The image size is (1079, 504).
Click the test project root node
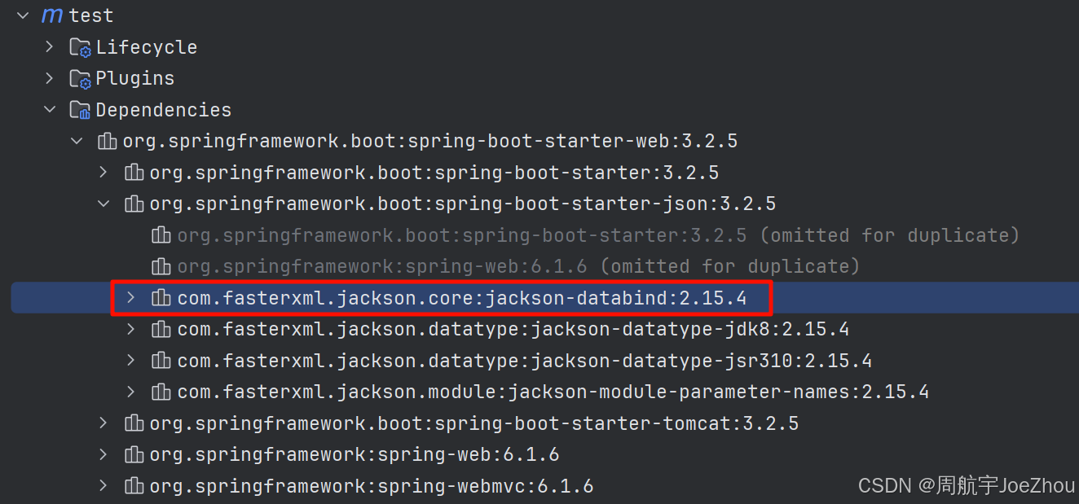tap(90, 15)
